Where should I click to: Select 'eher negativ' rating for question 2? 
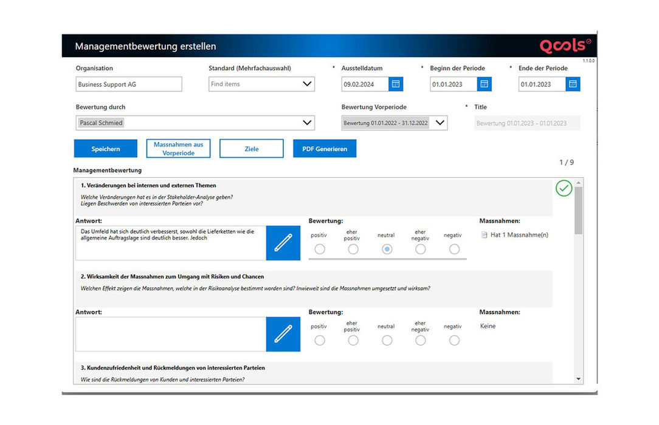420,340
